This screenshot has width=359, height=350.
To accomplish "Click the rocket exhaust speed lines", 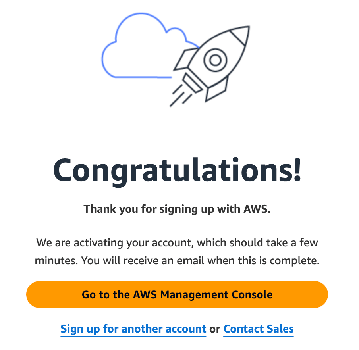I will [x=180, y=96].
